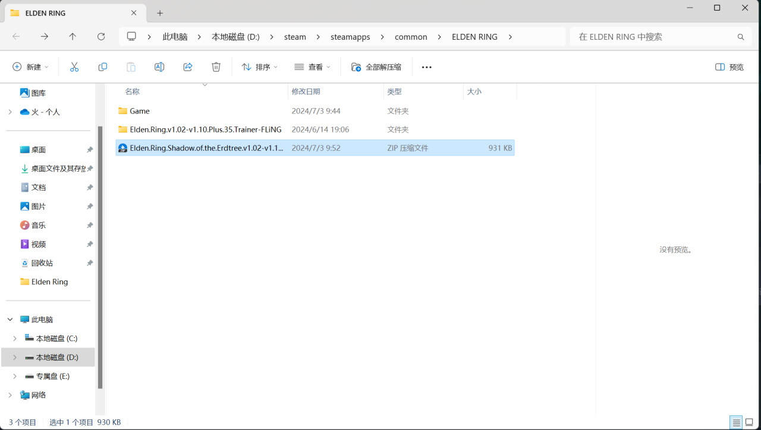
Task: Expand the 火 - 个人 OneDrive node
Action: 10,112
